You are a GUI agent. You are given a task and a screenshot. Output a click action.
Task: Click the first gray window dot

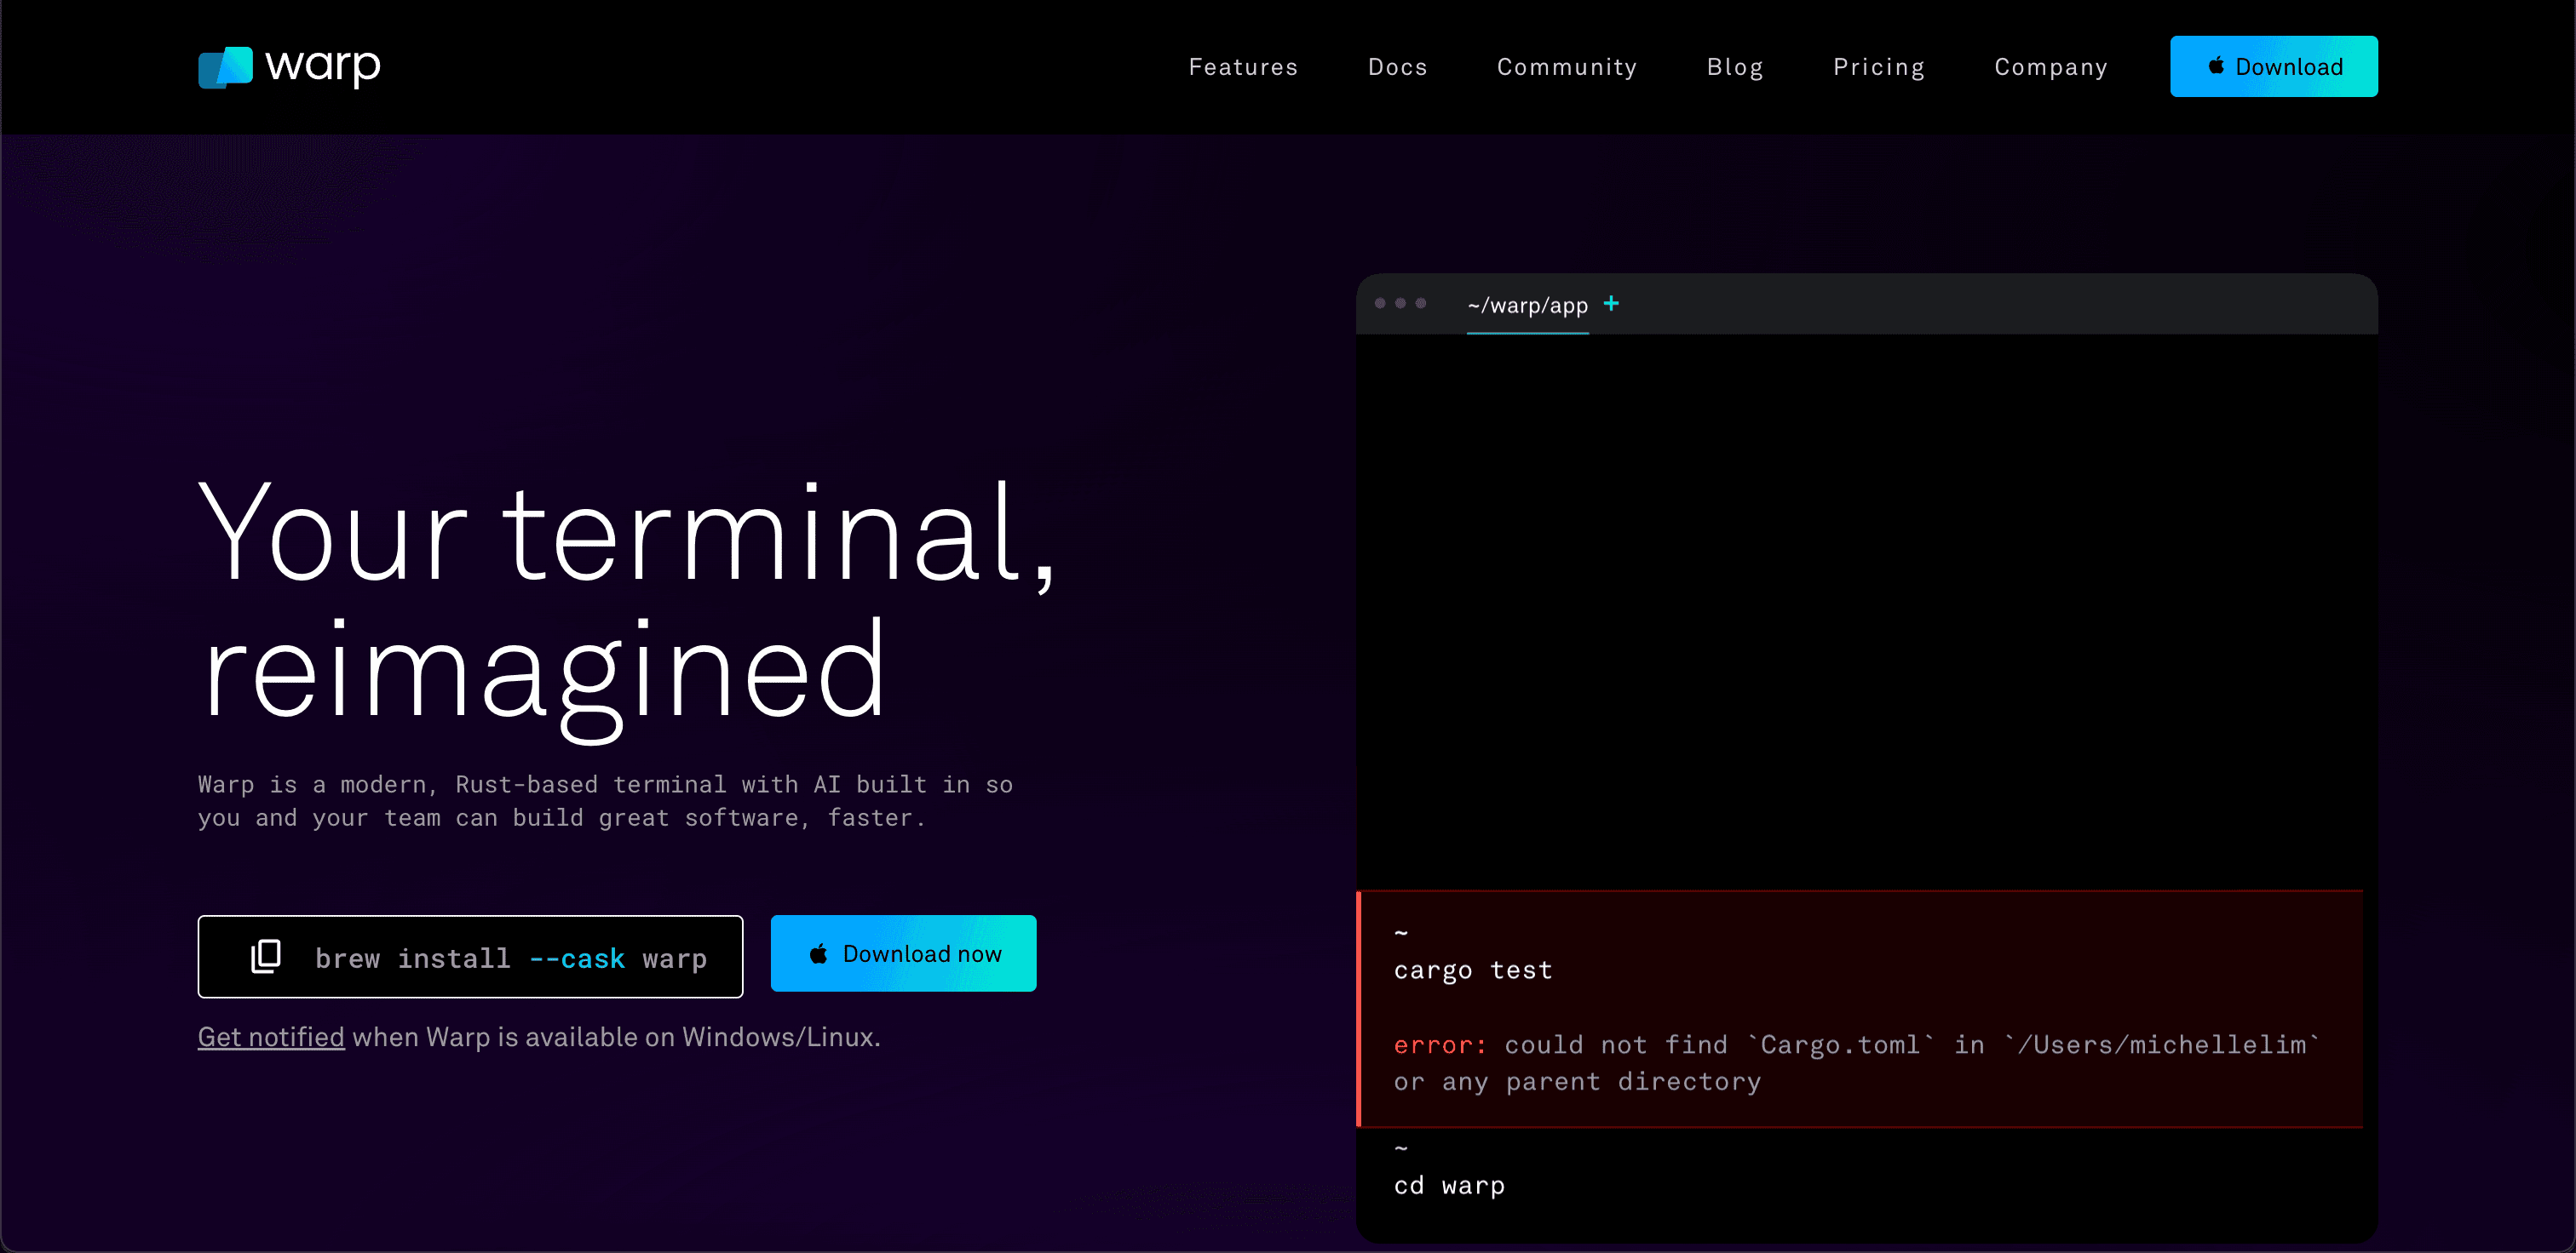[1380, 304]
